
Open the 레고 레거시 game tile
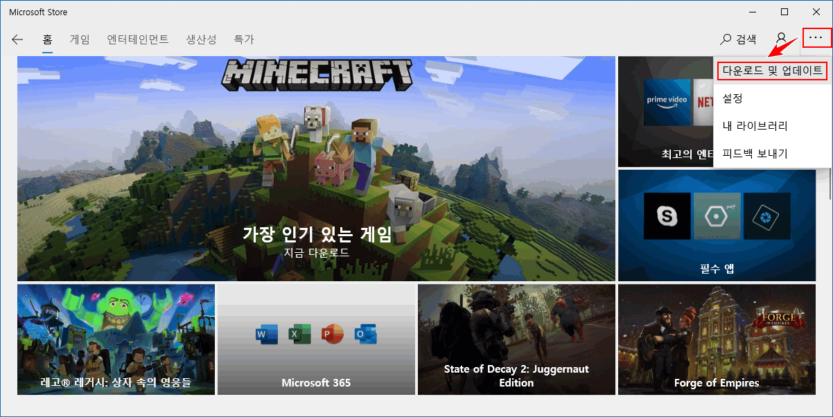pos(116,339)
